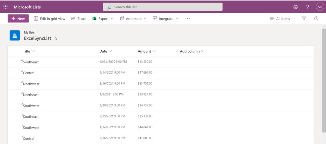The width and height of the screenshot is (326, 144).
Task: Open the Settings gear icon
Action: (x=296, y=7)
